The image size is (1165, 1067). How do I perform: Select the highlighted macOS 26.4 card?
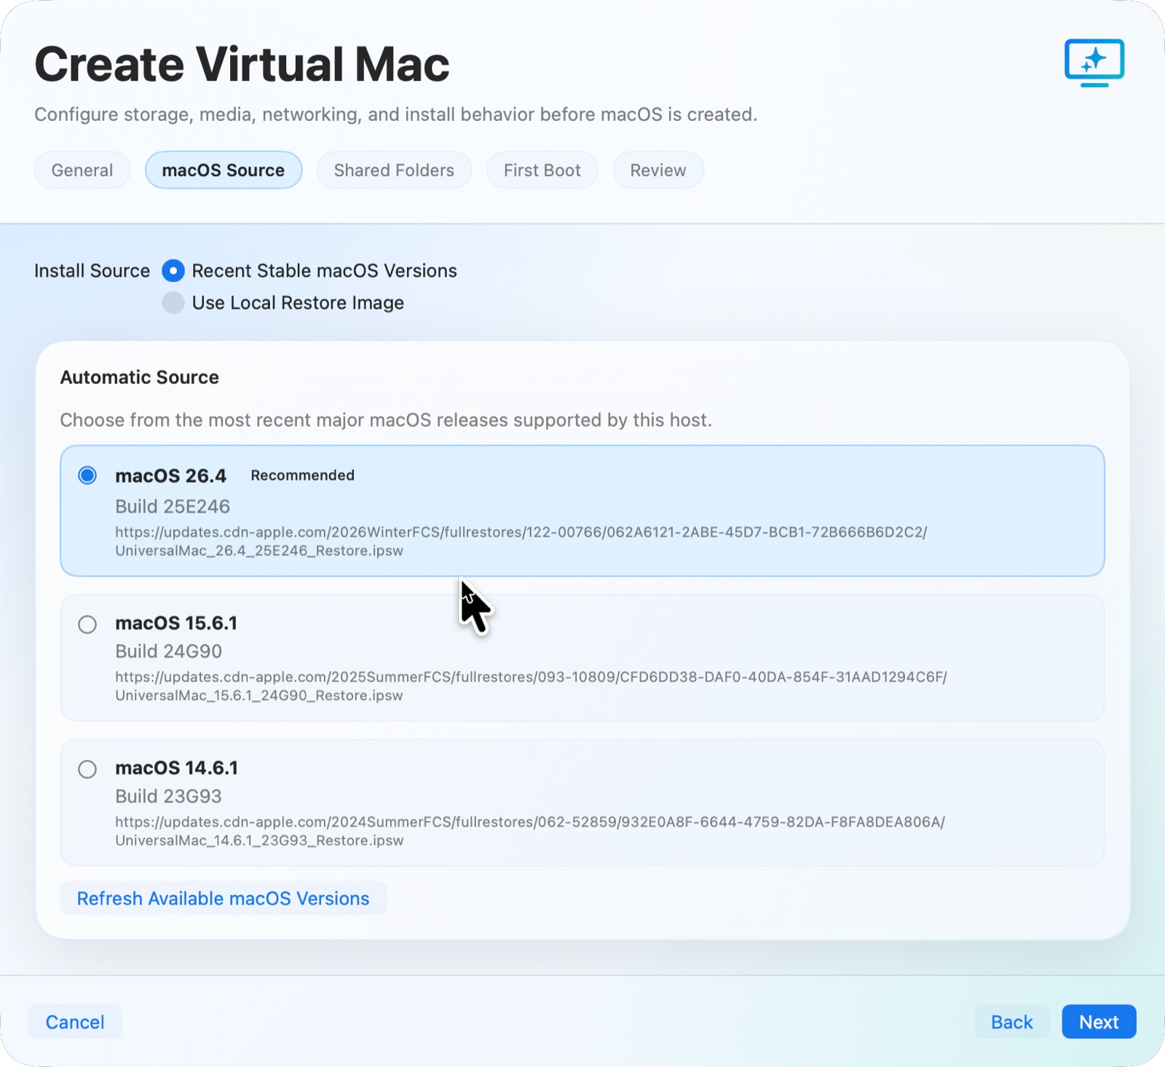click(x=582, y=510)
